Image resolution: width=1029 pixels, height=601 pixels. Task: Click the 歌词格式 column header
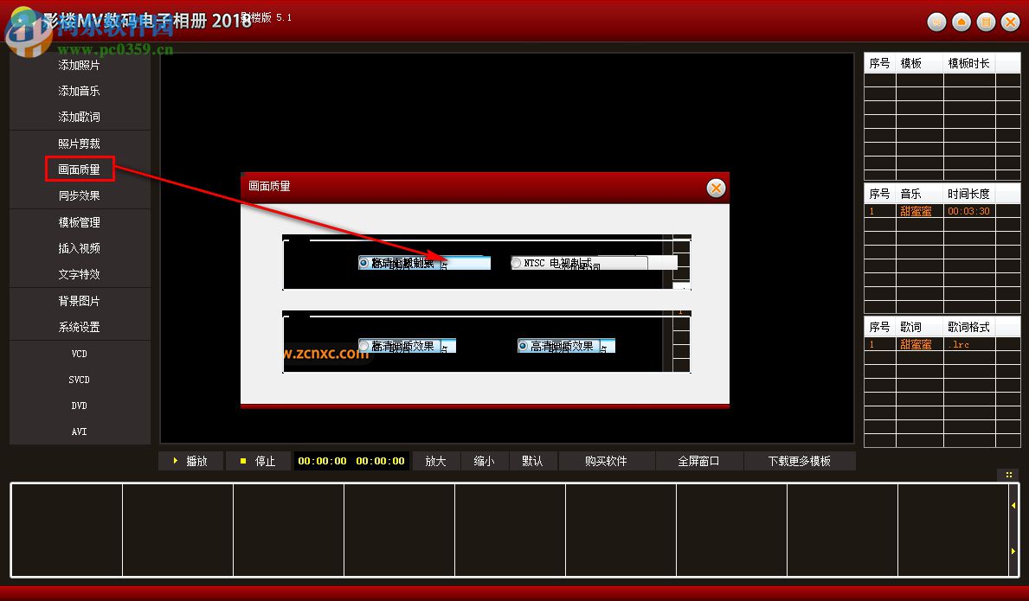point(969,327)
